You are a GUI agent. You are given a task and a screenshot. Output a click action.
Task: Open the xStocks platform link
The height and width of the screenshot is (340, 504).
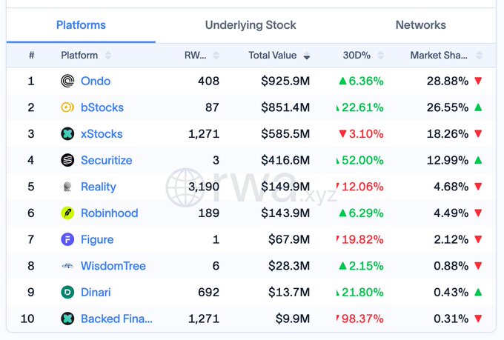click(102, 133)
